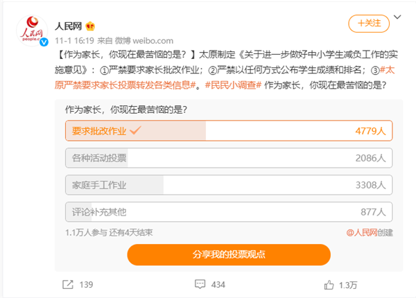Select poll option 家庭手工作业
The height and width of the screenshot is (298, 416).
pos(229,185)
